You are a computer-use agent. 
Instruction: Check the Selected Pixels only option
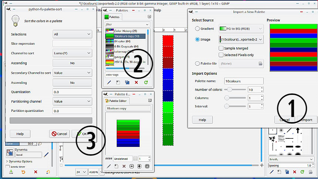[x=221, y=55]
